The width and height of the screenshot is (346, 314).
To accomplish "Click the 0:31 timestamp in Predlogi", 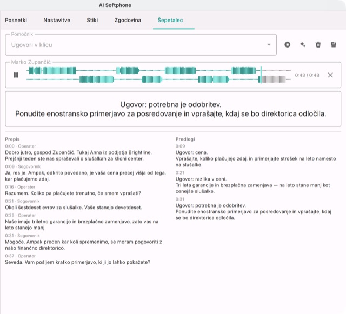I will coord(180,199).
